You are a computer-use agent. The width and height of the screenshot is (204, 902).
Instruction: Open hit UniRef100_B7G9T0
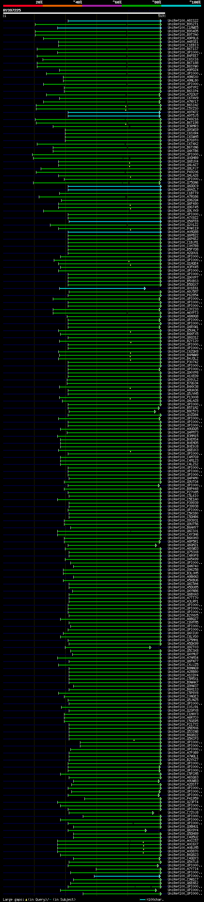pos(183,140)
